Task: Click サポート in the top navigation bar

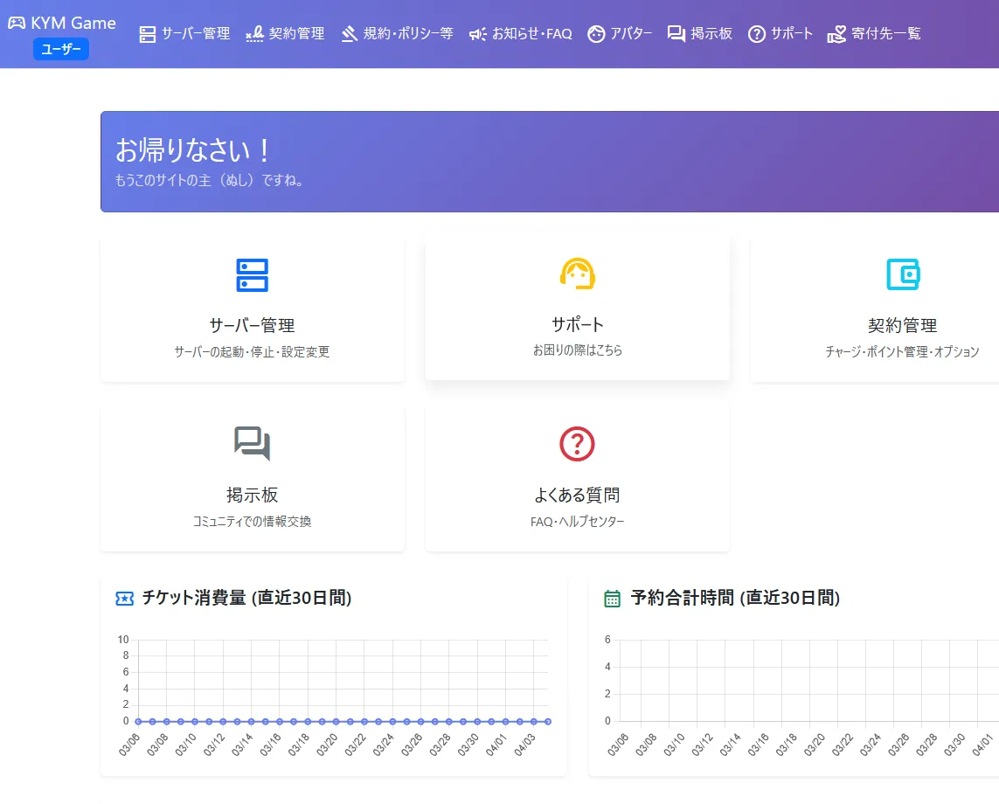Action: click(x=780, y=34)
